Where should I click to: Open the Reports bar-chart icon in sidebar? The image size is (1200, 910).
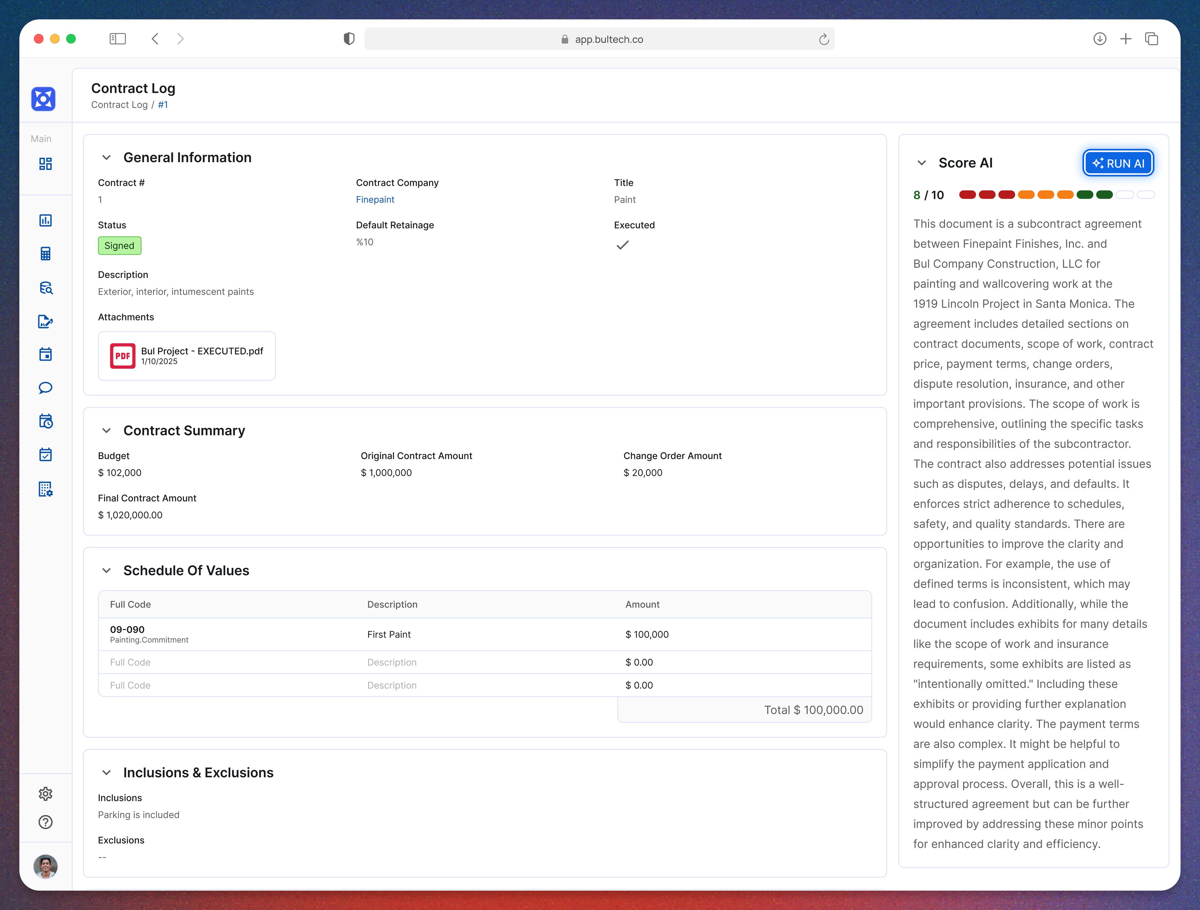tap(46, 220)
